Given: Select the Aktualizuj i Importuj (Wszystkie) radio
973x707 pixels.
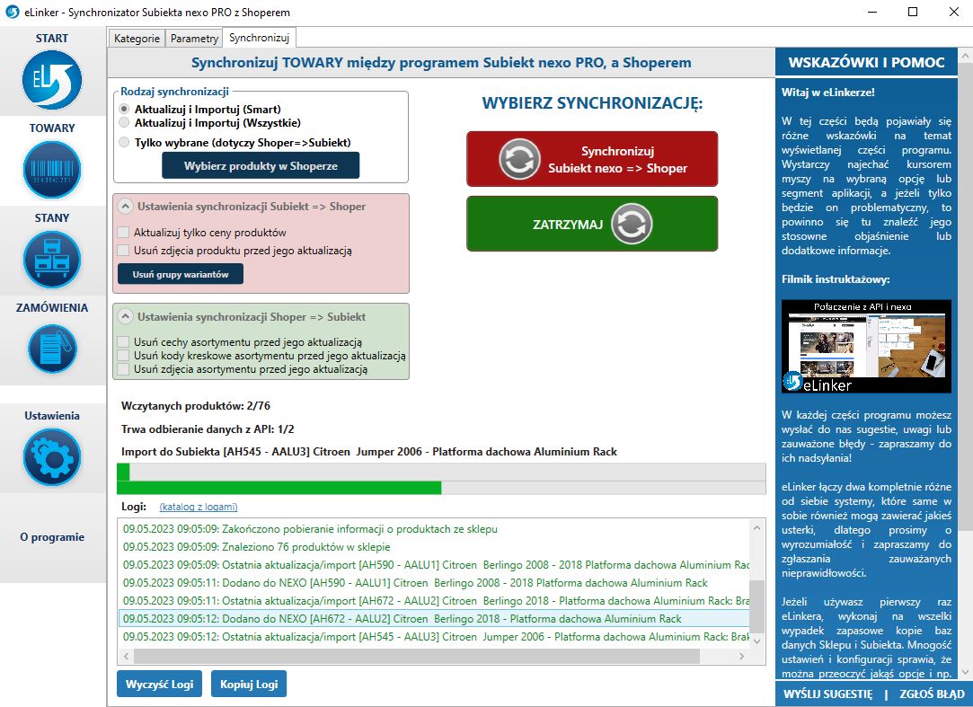Looking at the screenshot, I should (x=125, y=122).
